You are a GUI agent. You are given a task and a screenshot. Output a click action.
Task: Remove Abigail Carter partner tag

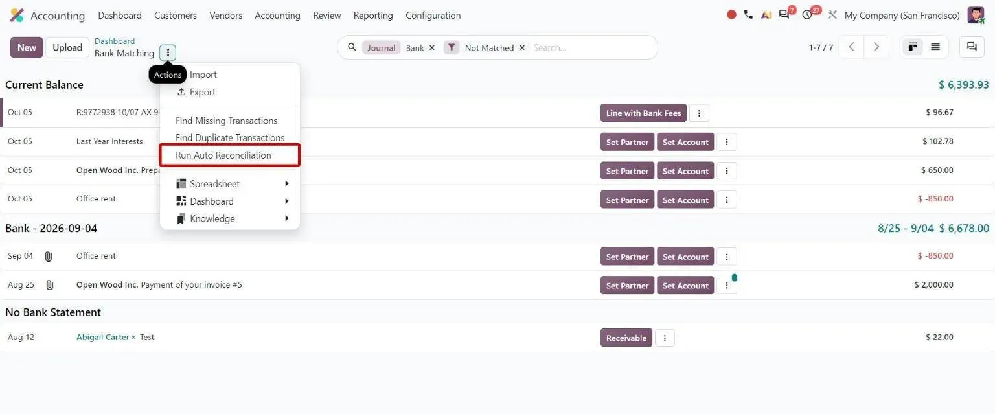[x=133, y=338]
